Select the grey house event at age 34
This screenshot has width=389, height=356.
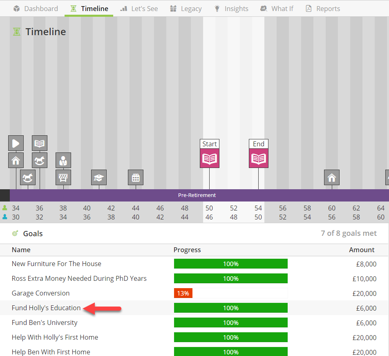[x=16, y=160]
